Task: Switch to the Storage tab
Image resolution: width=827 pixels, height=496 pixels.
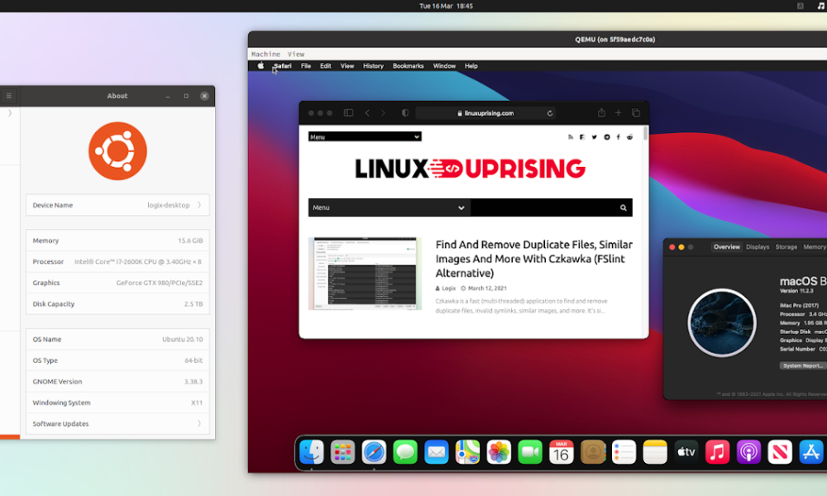Action: (786, 246)
